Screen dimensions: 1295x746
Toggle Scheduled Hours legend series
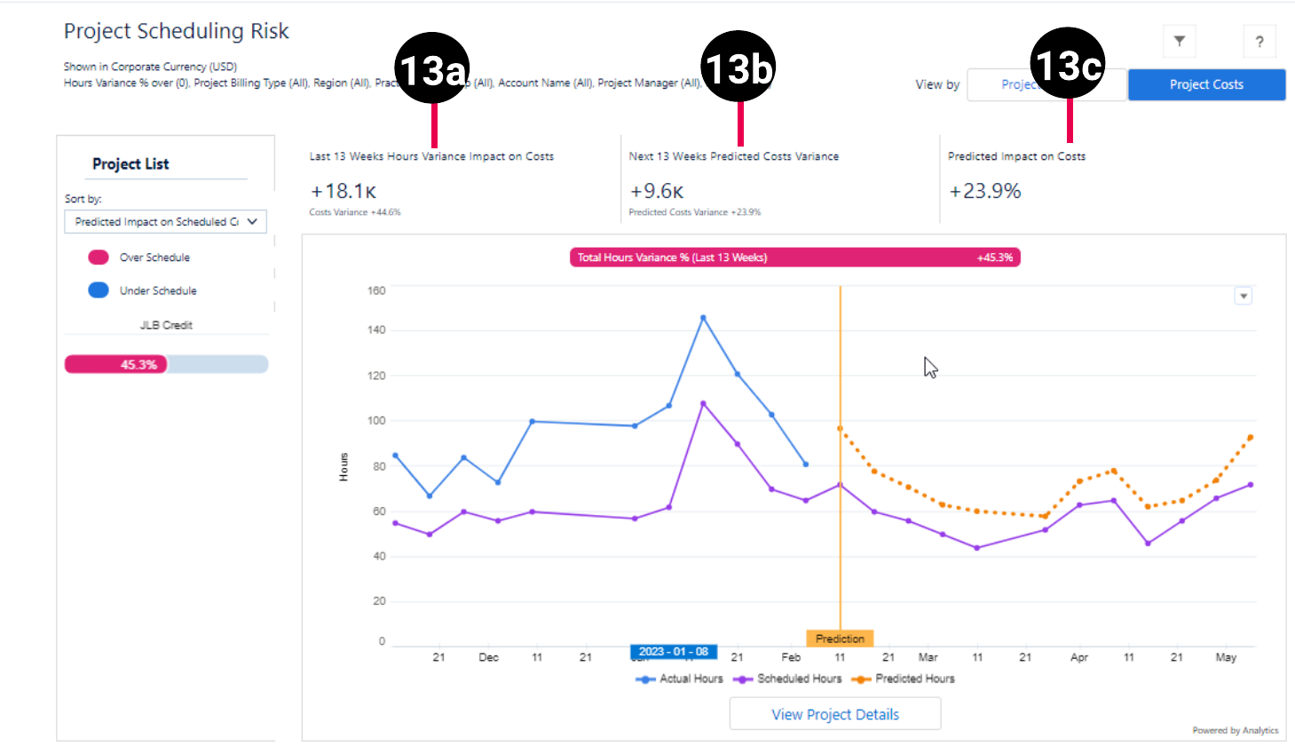(787, 679)
